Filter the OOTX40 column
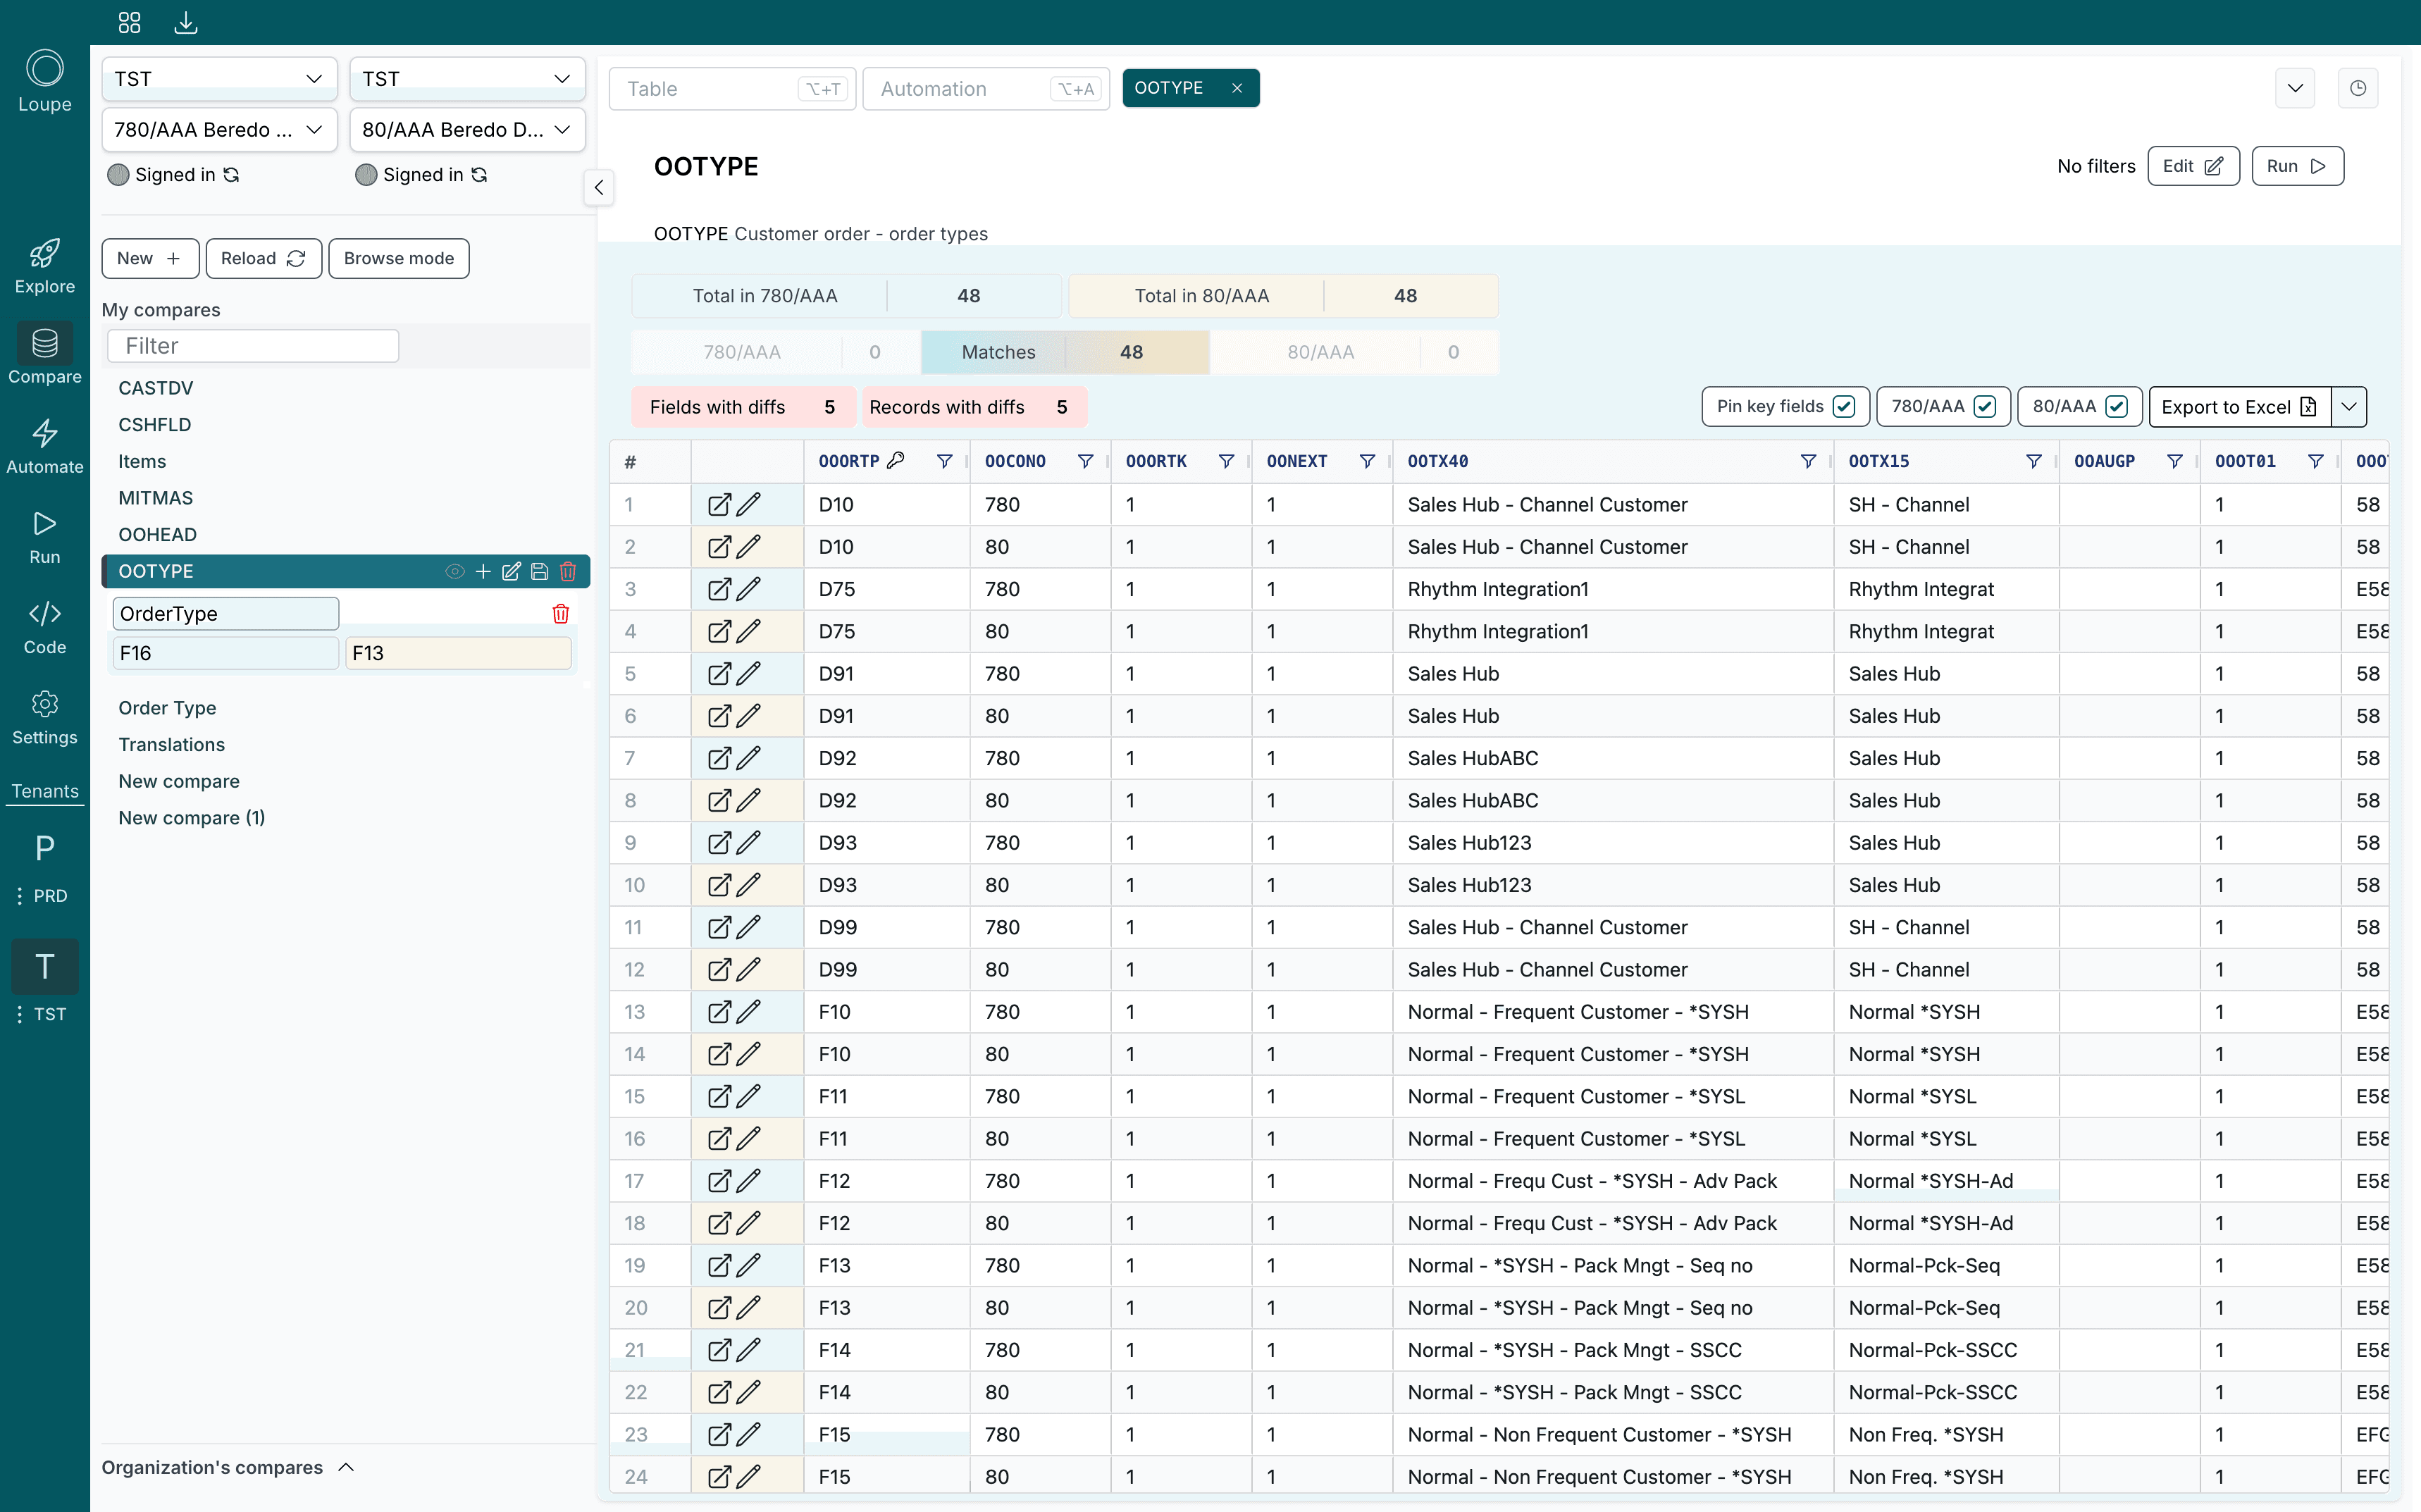 click(1808, 461)
